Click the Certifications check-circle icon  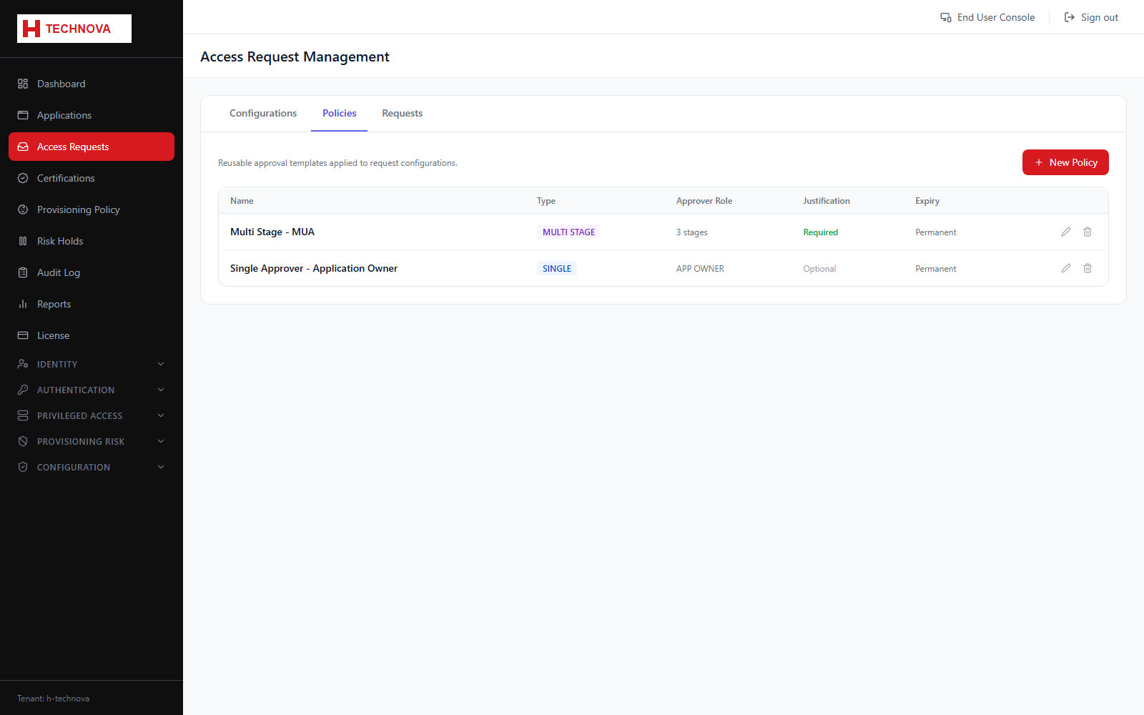[x=23, y=178]
